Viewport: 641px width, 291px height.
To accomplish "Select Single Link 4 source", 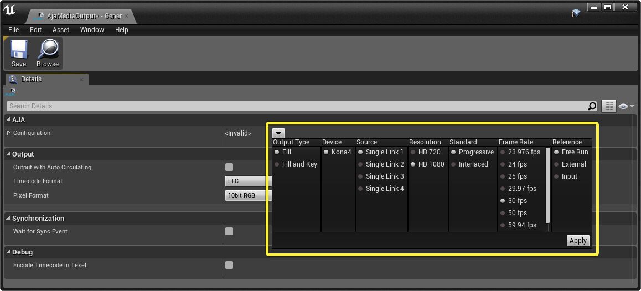I will [381, 189].
